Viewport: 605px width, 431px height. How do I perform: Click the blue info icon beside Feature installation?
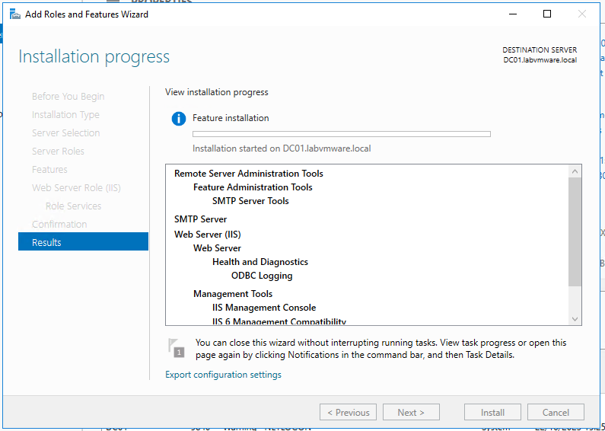[179, 119]
